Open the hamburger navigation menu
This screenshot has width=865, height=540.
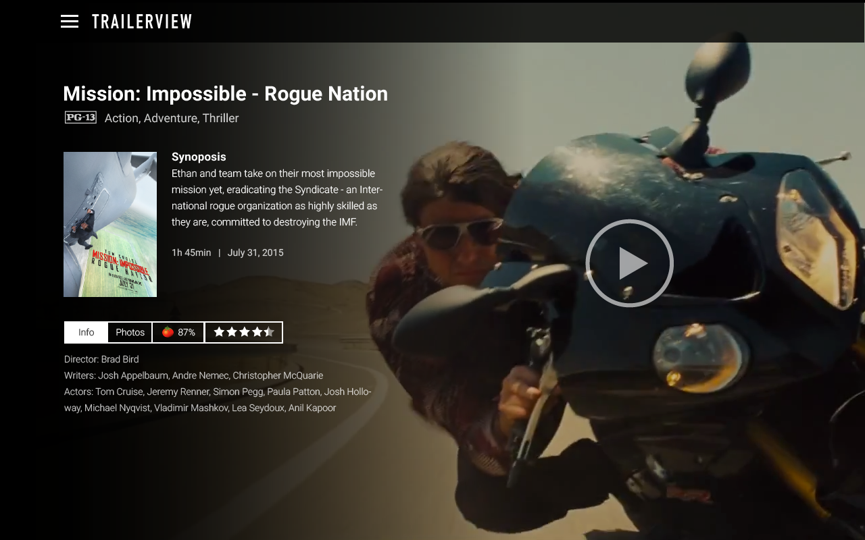pyautogui.click(x=70, y=22)
